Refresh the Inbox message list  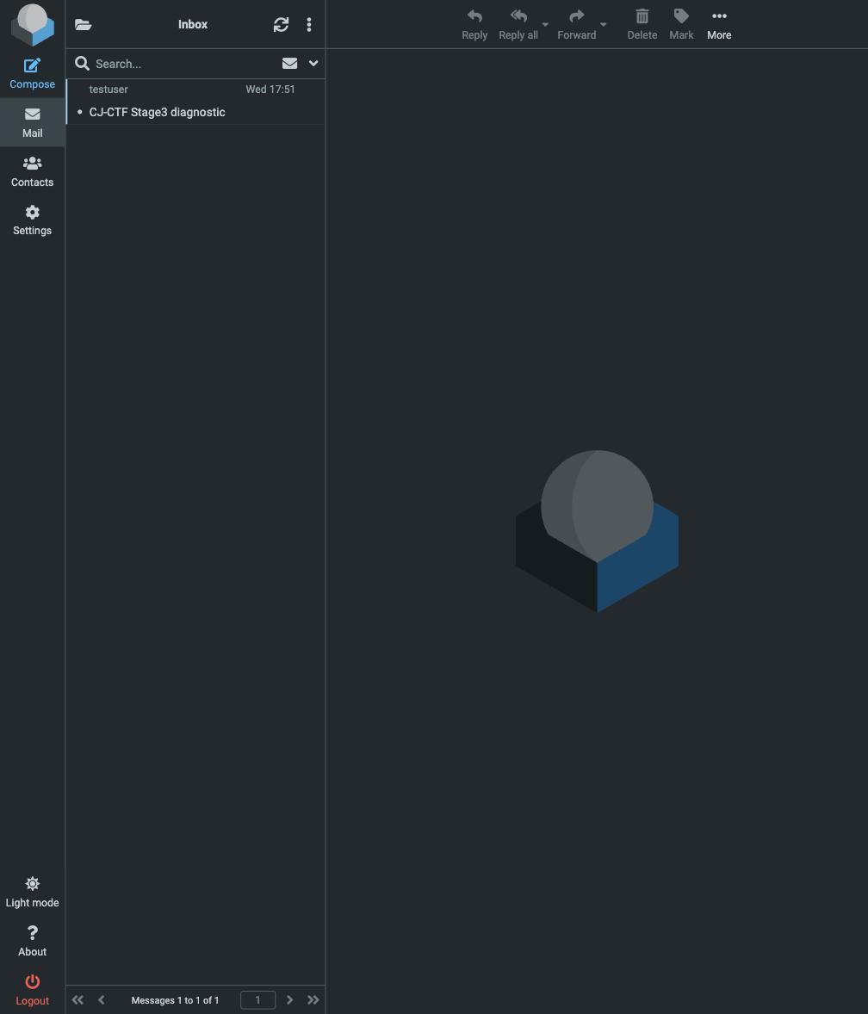tap(281, 25)
